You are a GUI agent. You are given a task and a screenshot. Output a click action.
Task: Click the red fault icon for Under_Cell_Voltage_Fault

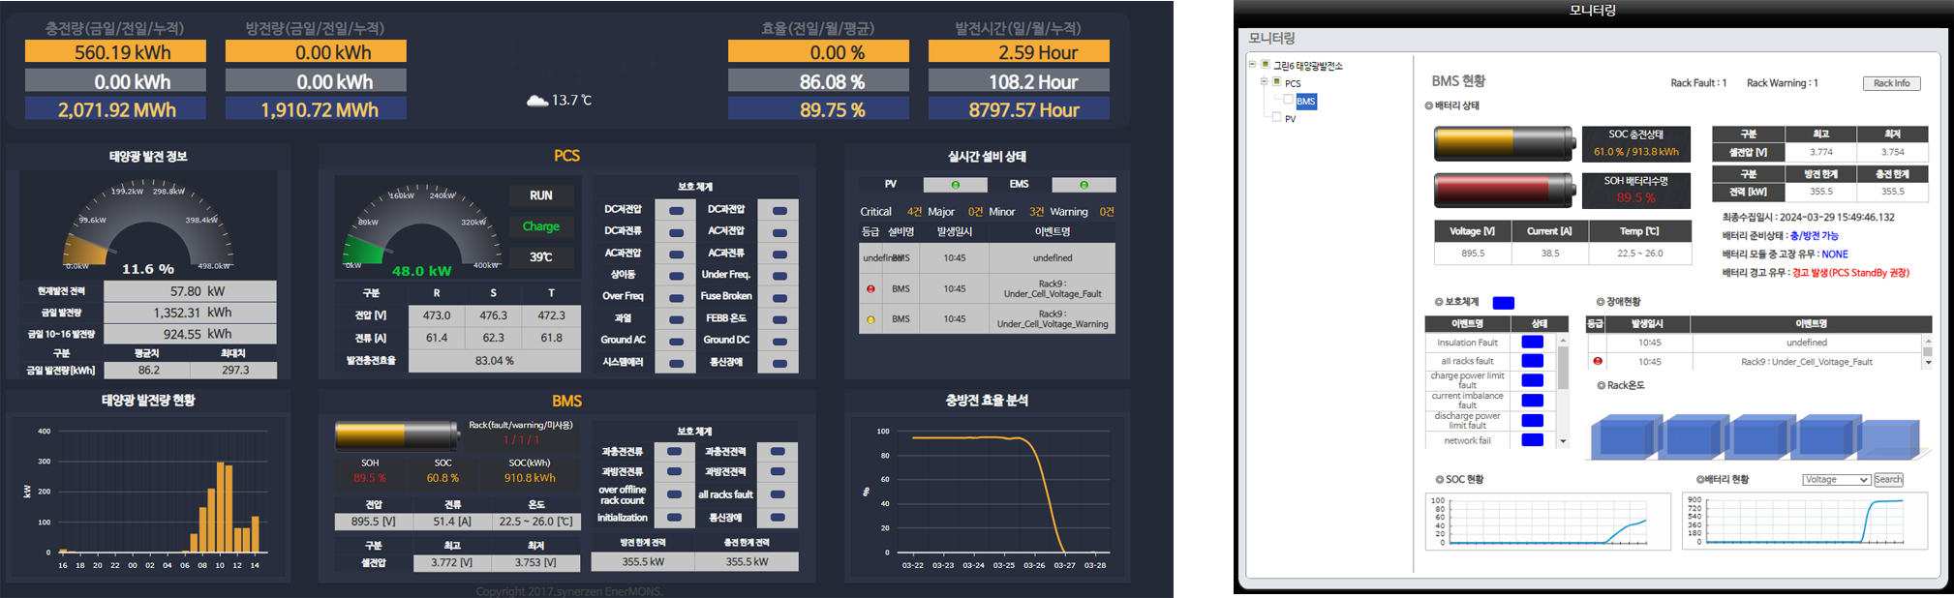[870, 289]
